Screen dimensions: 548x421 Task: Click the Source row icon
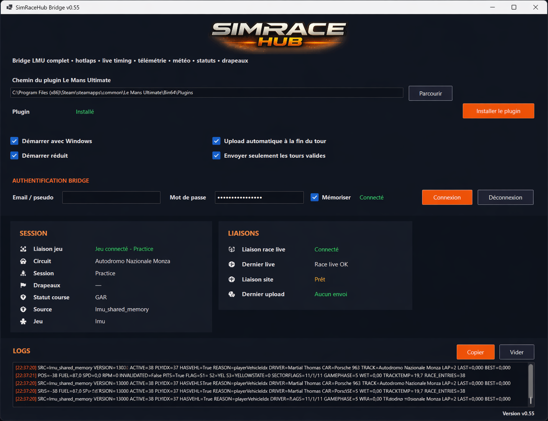pos(23,309)
